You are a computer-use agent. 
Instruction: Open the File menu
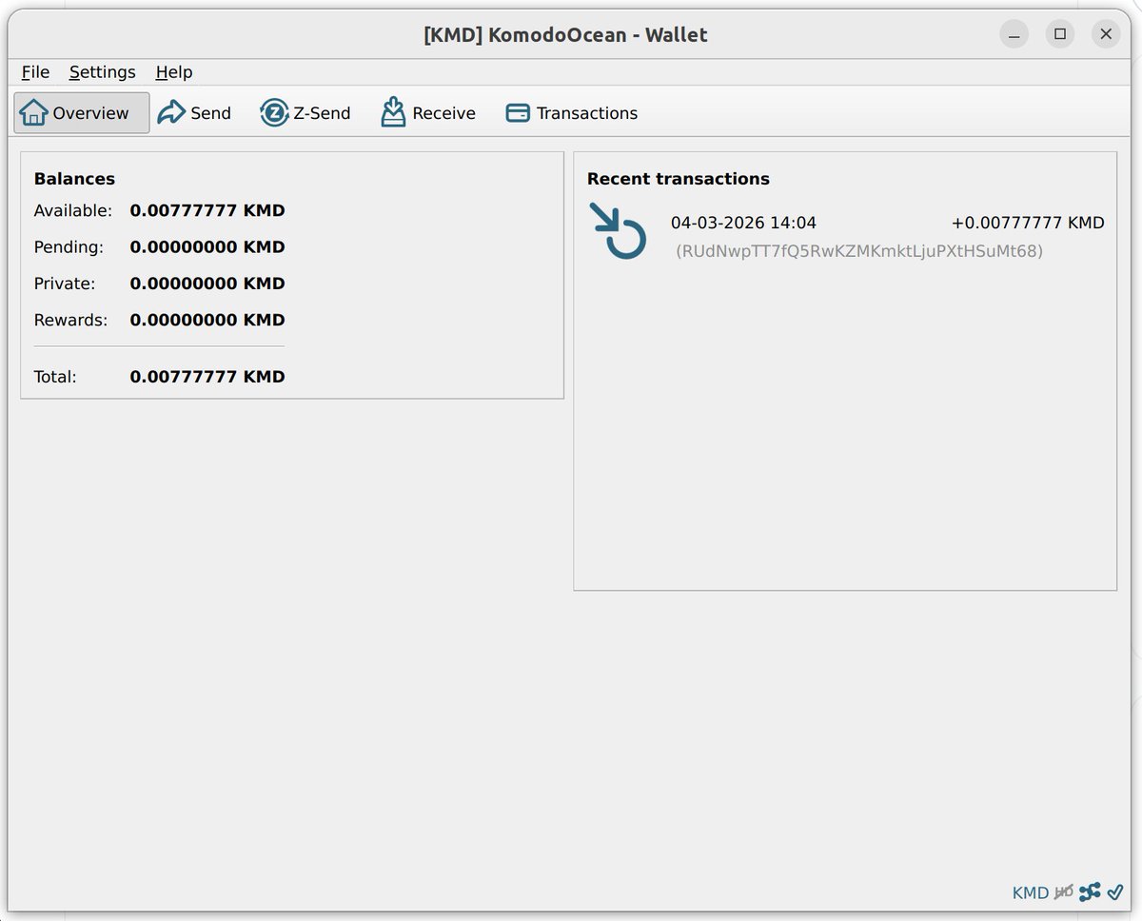(x=35, y=72)
